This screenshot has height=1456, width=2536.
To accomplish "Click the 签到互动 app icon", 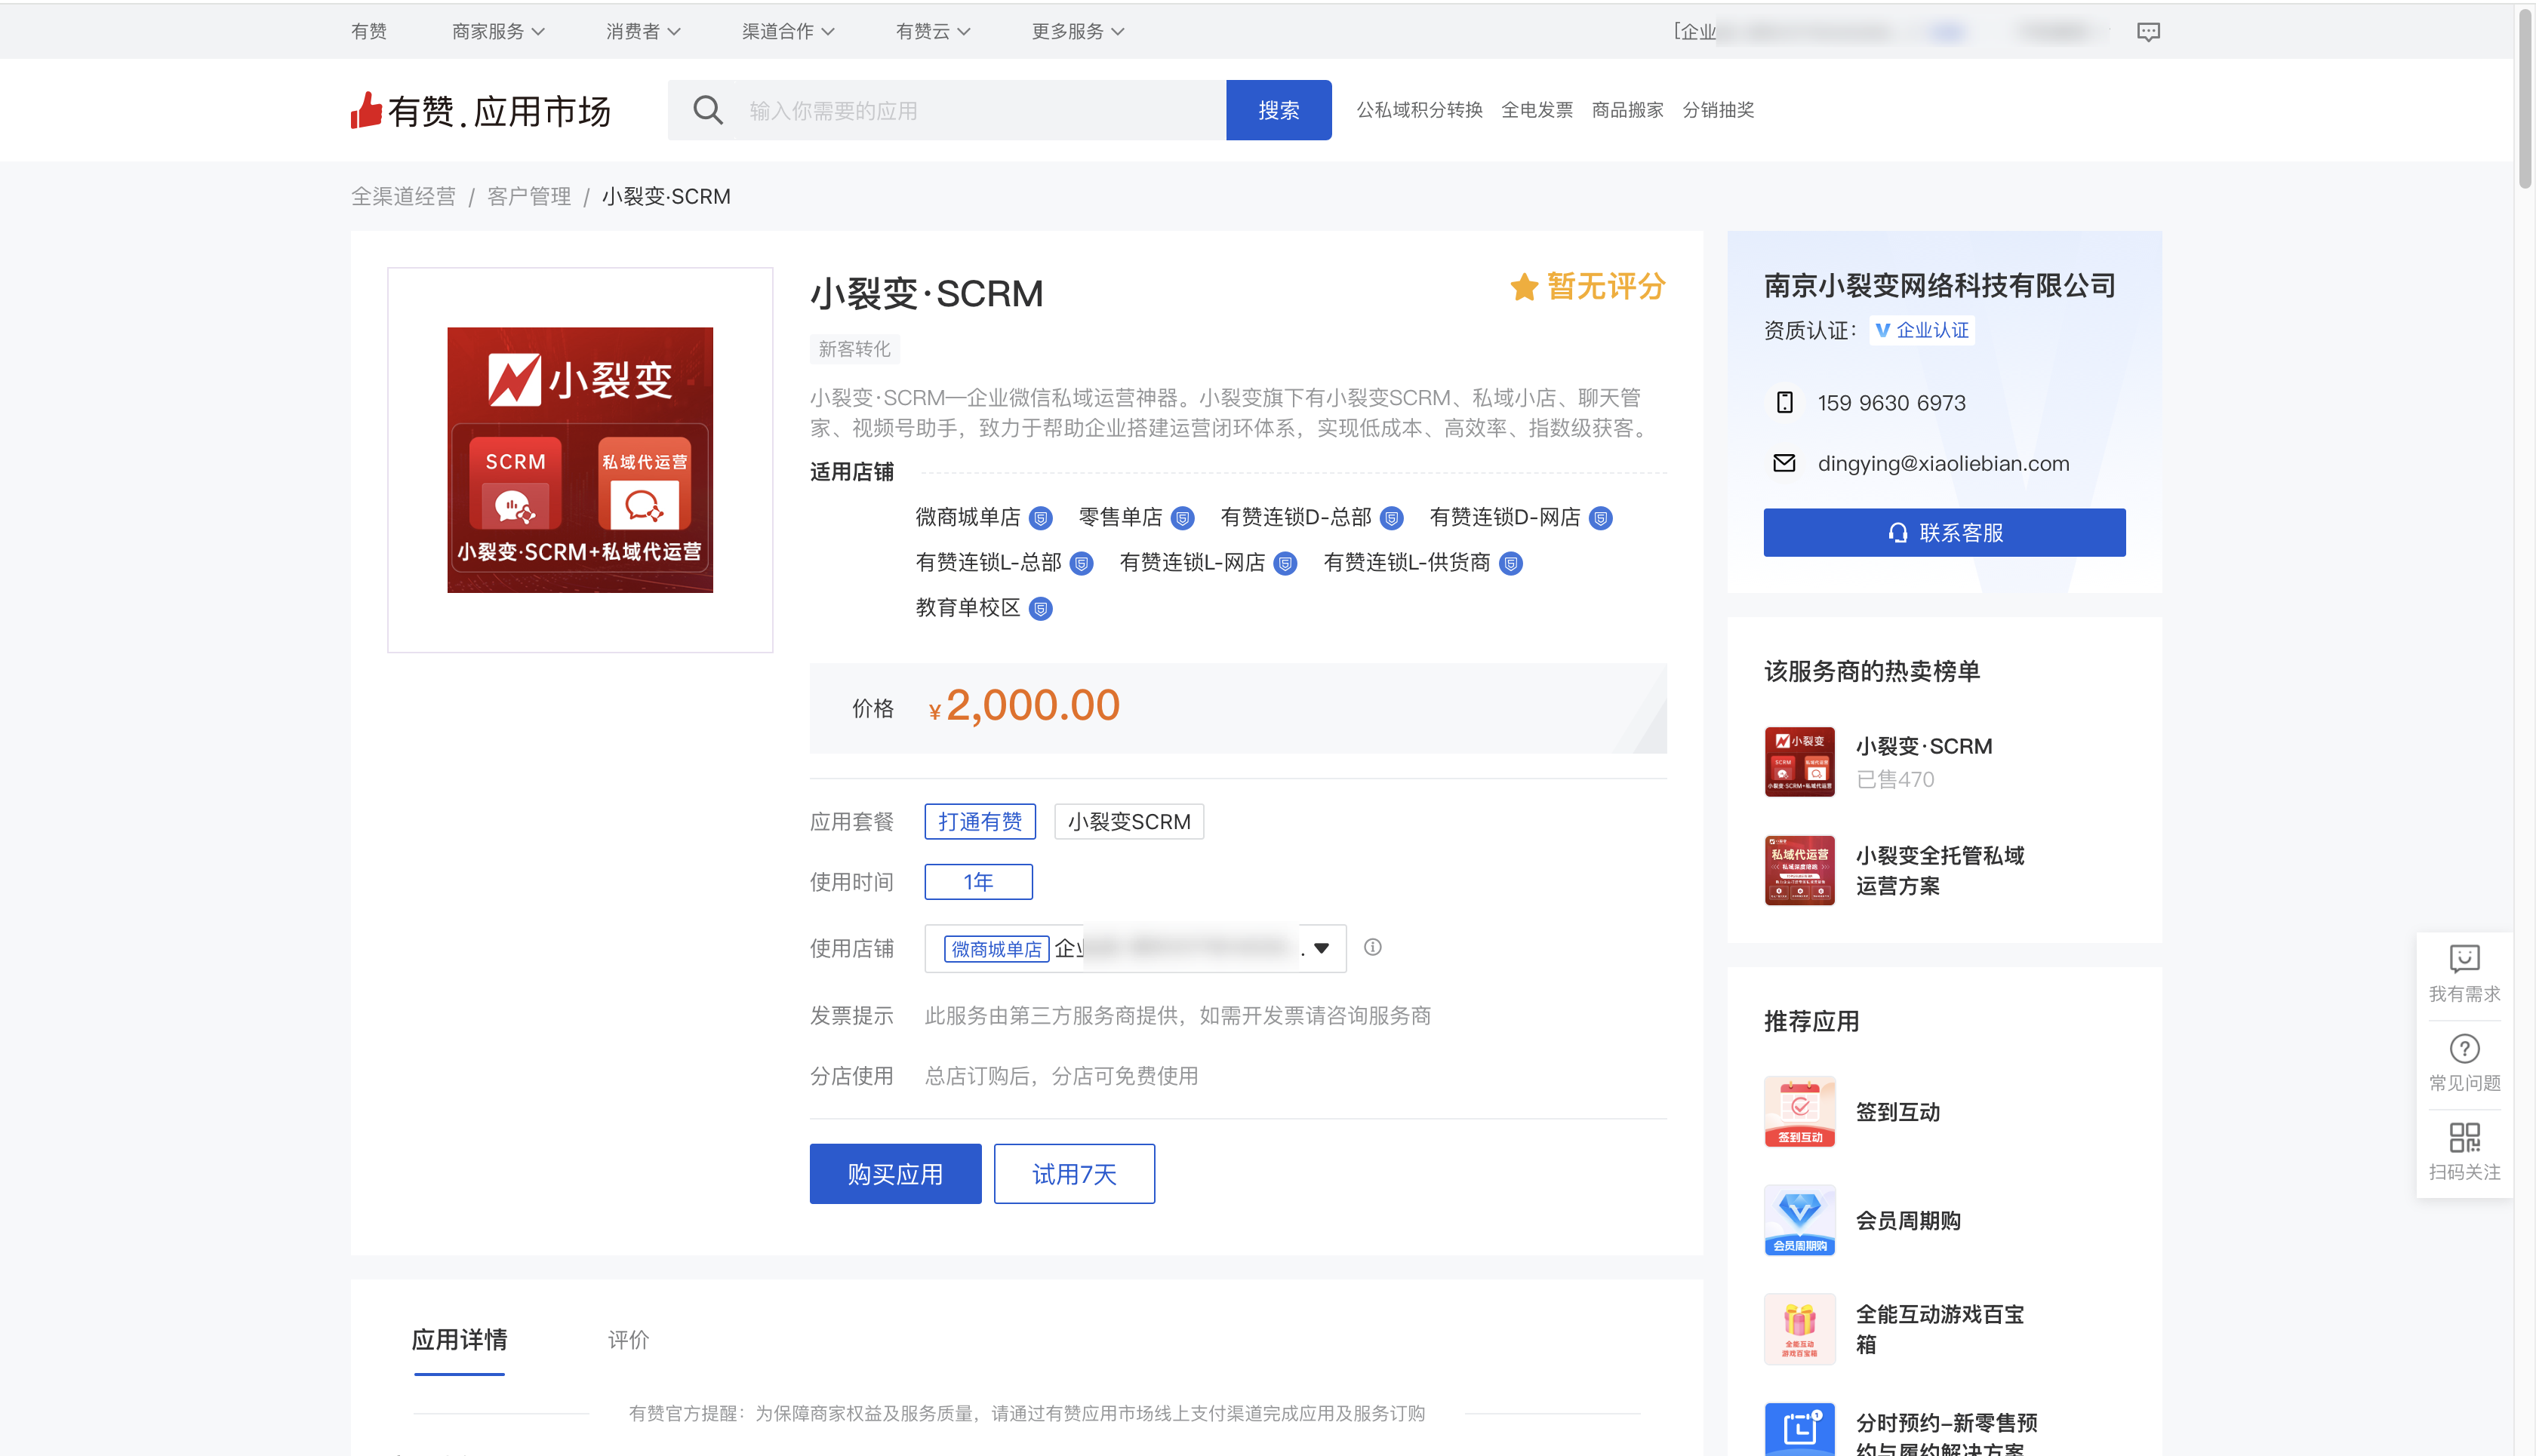I will 1799,1111.
